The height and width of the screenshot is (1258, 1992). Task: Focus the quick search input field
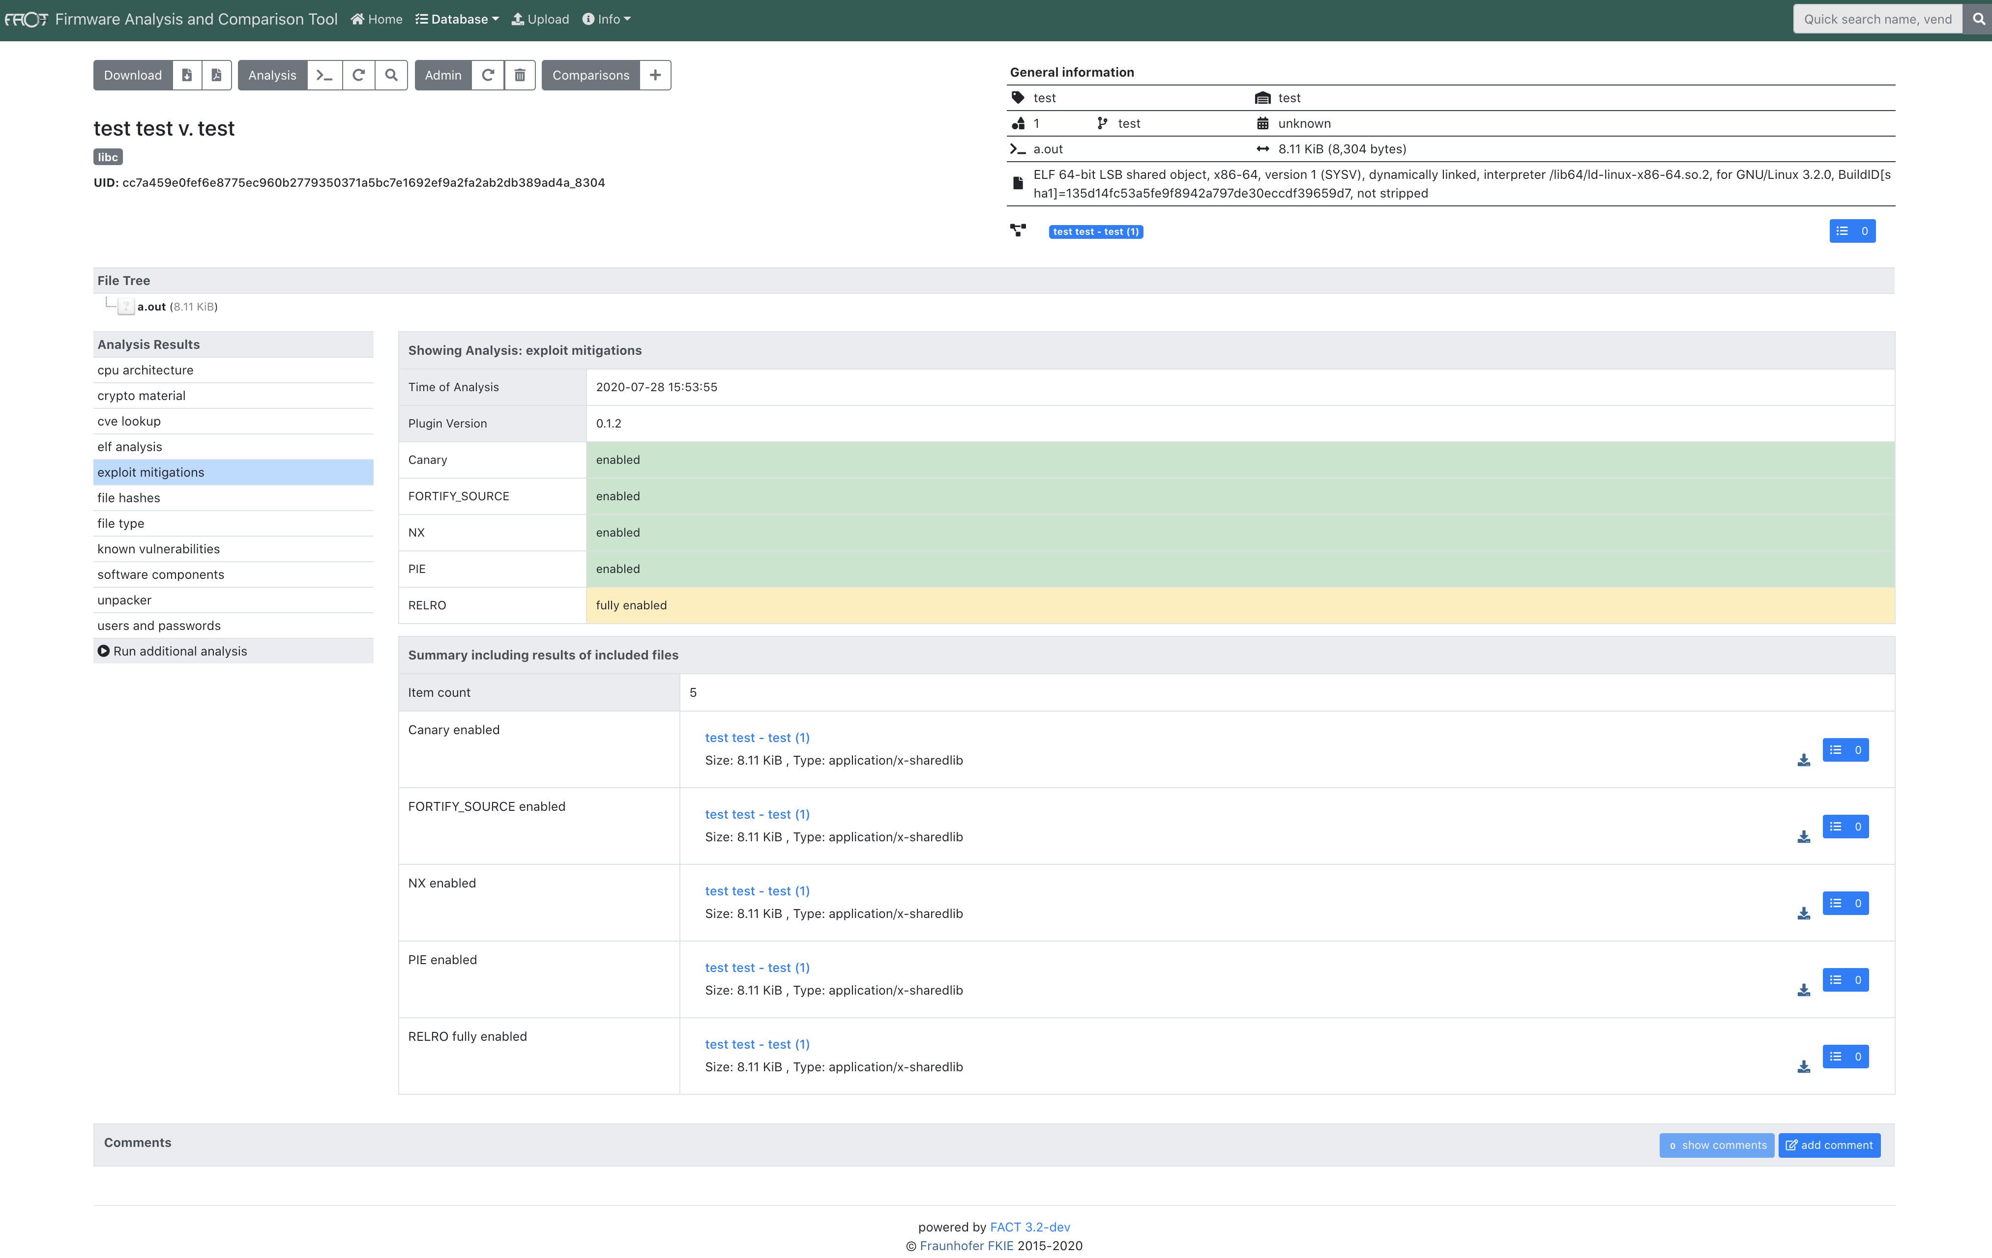click(1877, 19)
